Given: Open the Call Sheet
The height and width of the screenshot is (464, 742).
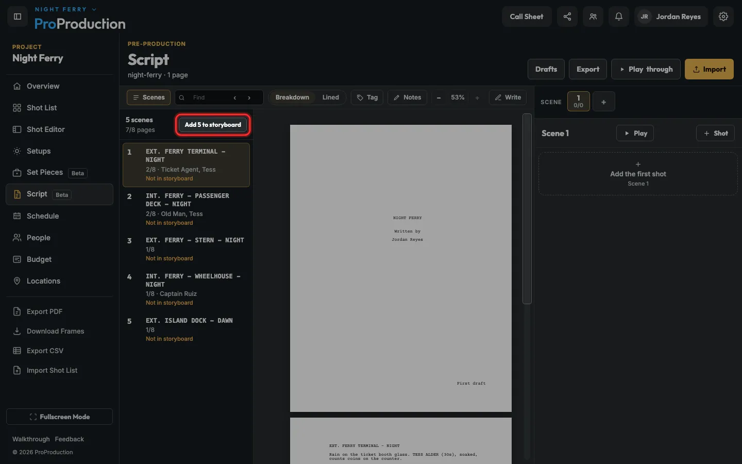Looking at the screenshot, I should (x=527, y=16).
